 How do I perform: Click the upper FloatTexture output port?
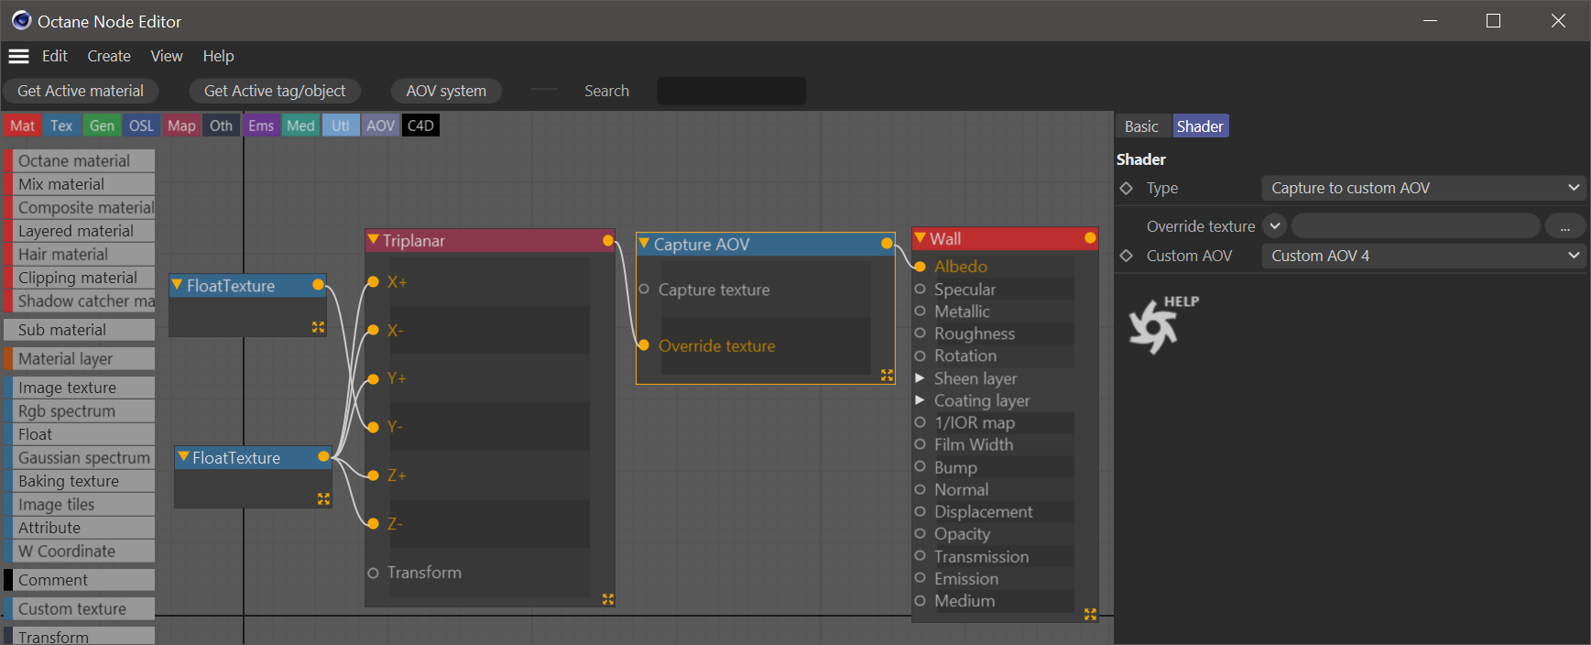318,285
